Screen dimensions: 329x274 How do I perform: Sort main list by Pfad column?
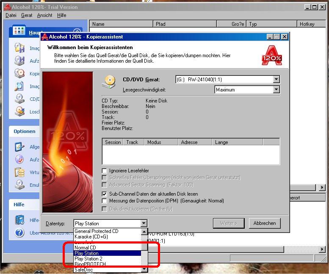point(185,24)
